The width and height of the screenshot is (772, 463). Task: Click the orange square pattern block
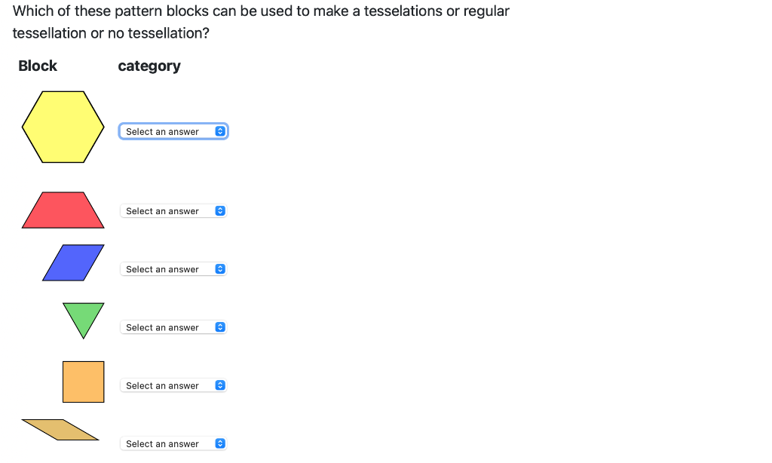tap(83, 382)
